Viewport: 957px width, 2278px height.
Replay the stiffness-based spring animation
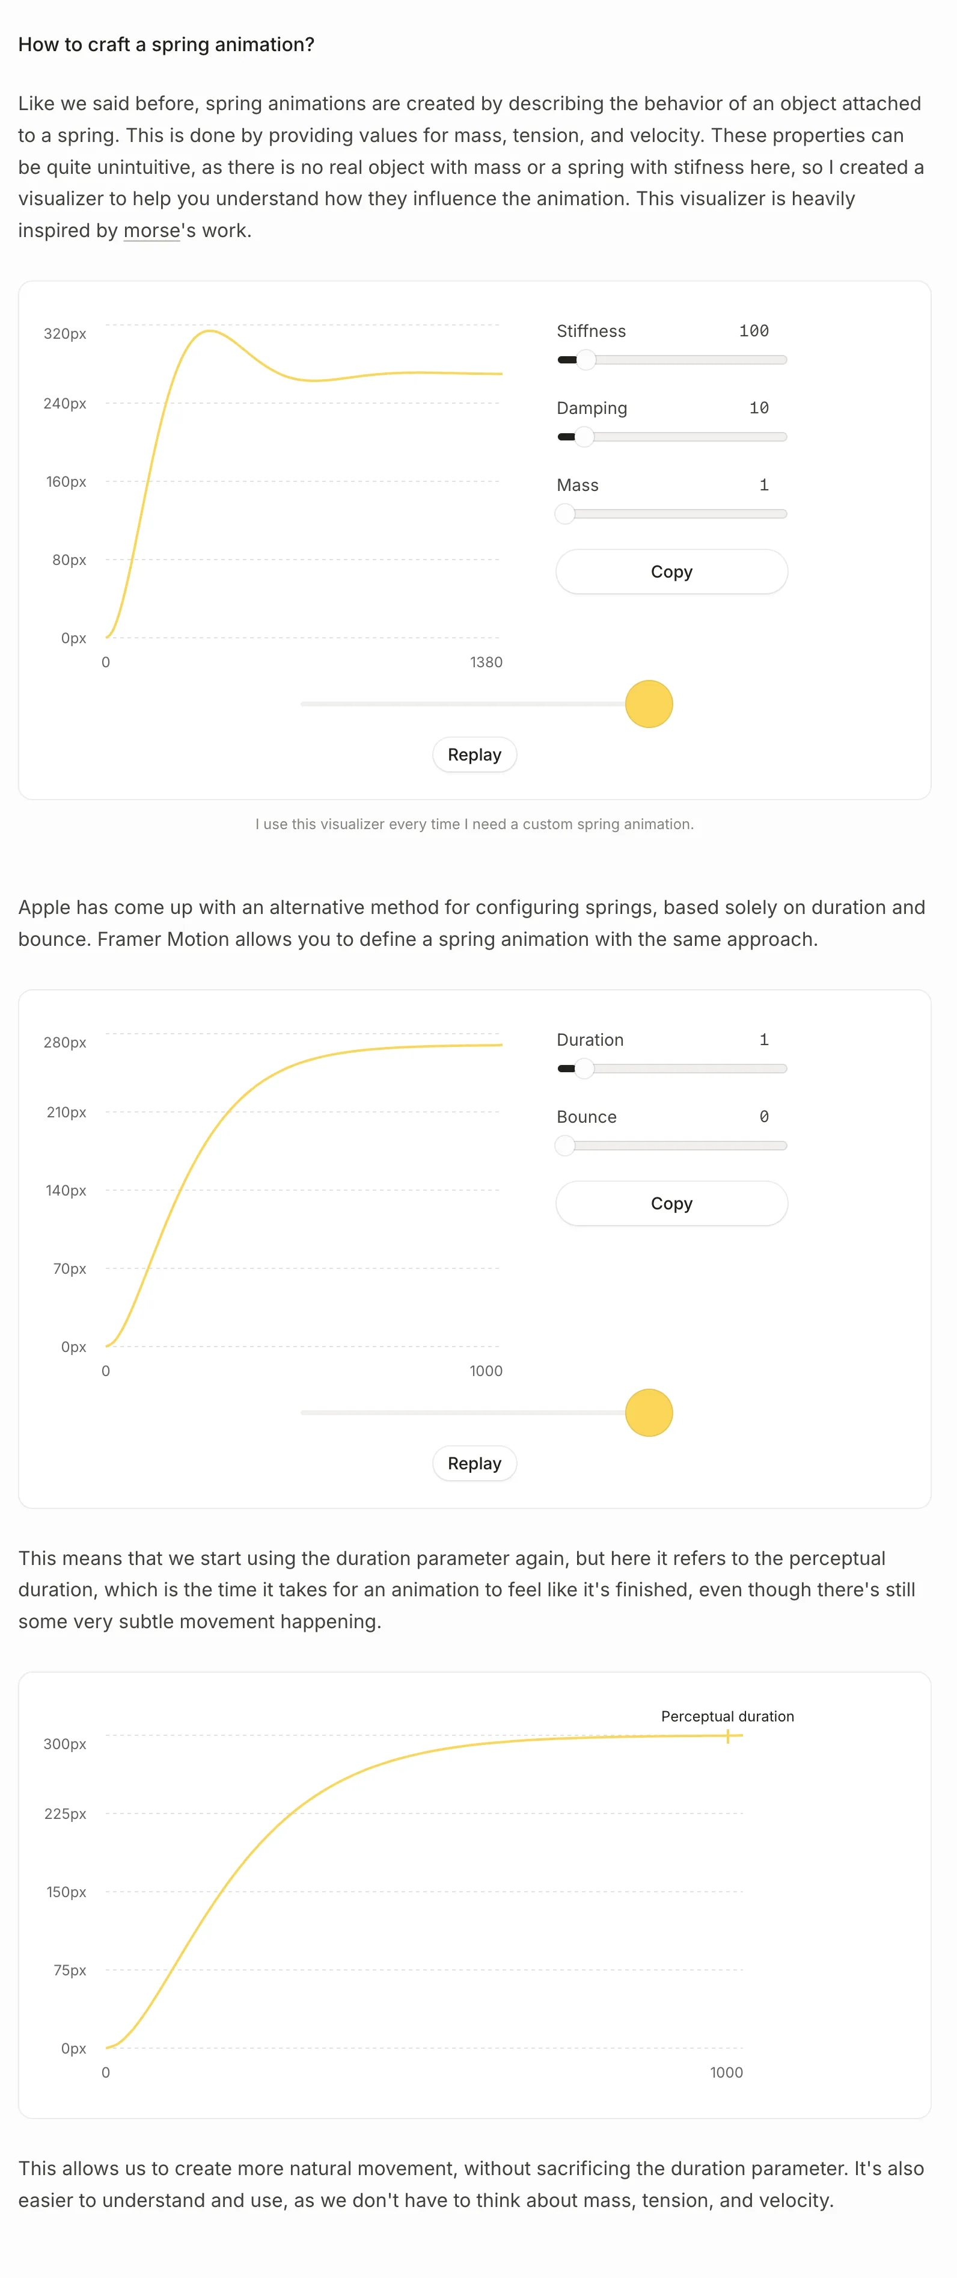[x=474, y=755]
